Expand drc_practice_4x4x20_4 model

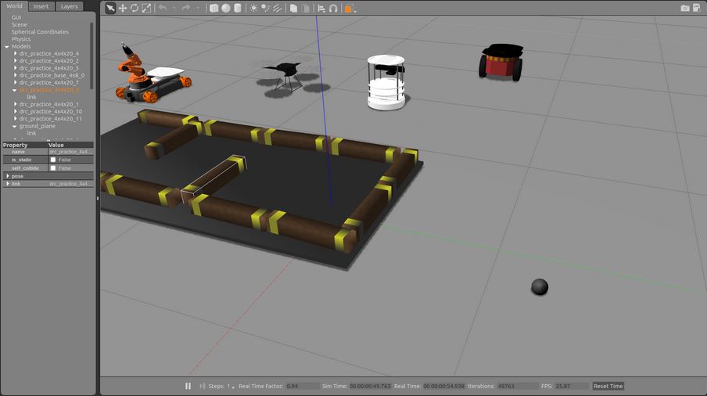16,53
